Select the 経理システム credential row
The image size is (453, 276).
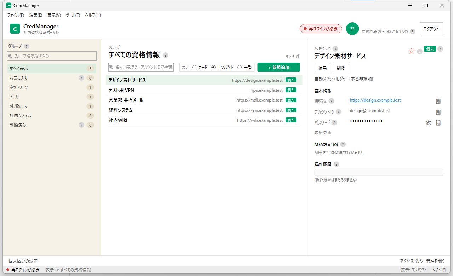204,110
